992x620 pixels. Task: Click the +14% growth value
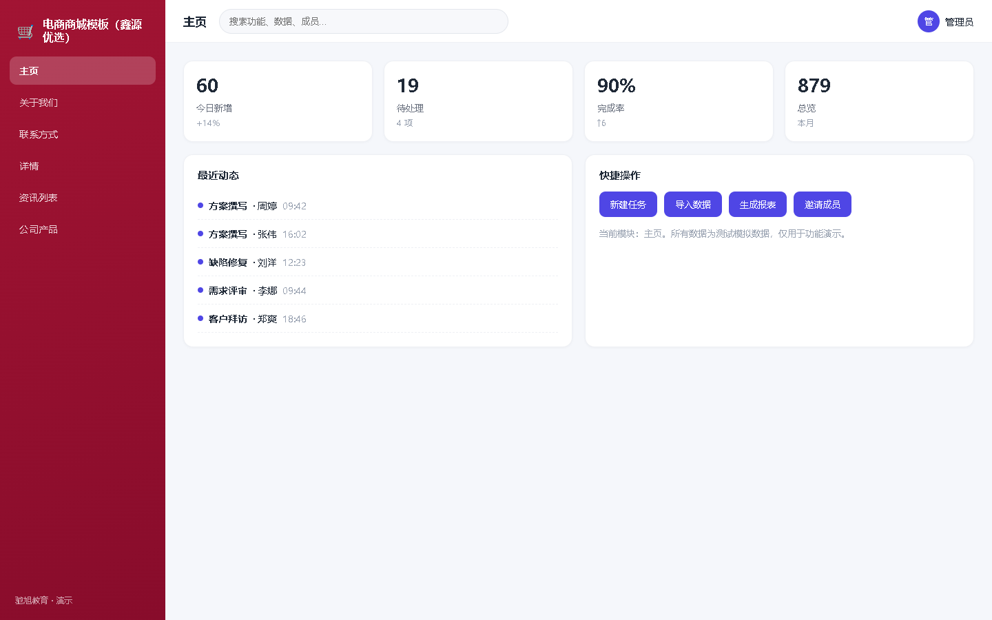point(208,123)
